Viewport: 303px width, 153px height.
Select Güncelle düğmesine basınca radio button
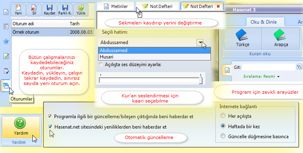(223, 136)
